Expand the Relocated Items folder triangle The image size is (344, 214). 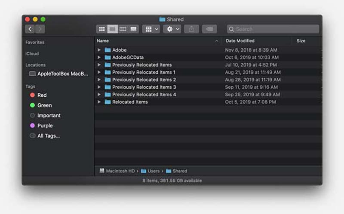tap(99, 102)
